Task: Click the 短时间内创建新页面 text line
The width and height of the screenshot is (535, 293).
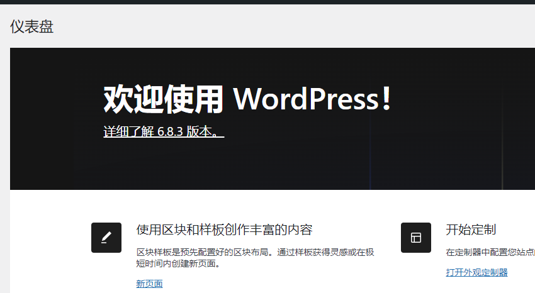Action: click(x=178, y=264)
